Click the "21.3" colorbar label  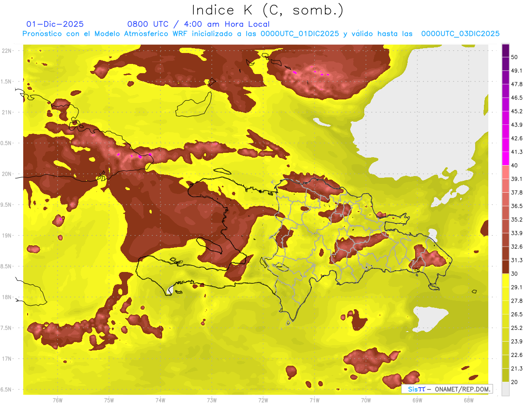517,369
